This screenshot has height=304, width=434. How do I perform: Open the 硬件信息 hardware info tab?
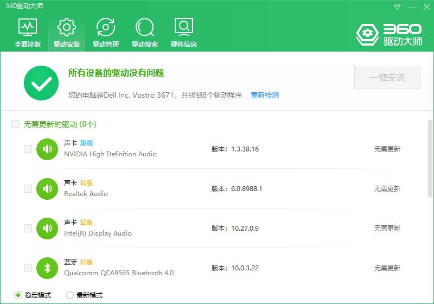click(x=184, y=33)
